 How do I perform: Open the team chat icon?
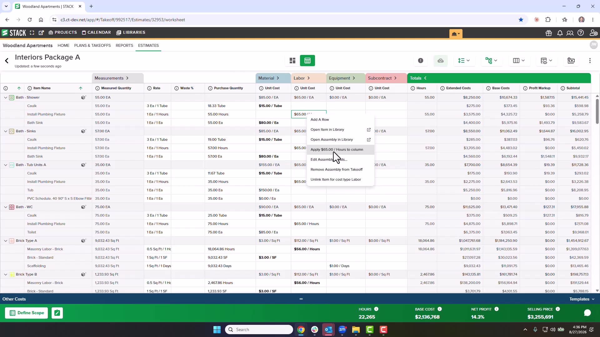[570, 33]
